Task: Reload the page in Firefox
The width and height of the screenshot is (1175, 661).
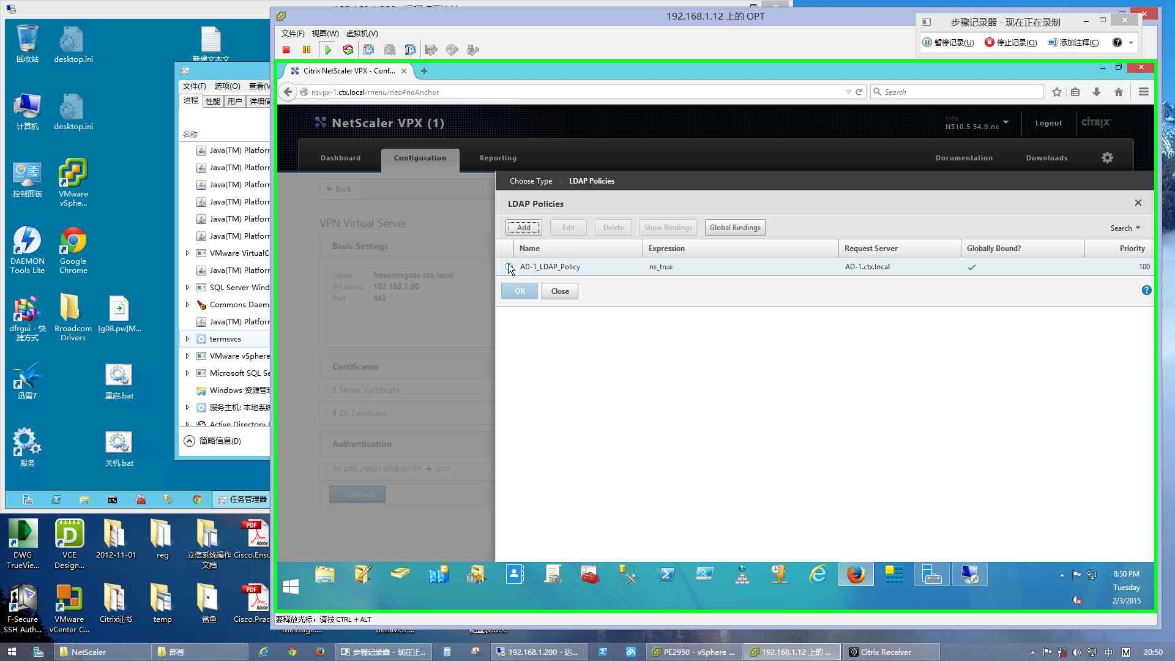Action: [859, 92]
